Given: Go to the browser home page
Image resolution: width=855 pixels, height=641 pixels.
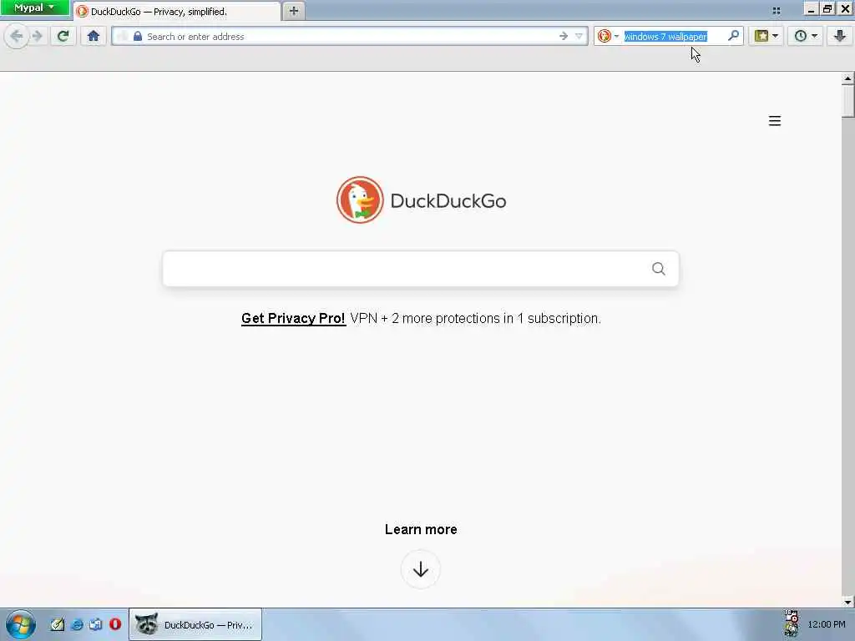Looking at the screenshot, I should (x=94, y=36).
